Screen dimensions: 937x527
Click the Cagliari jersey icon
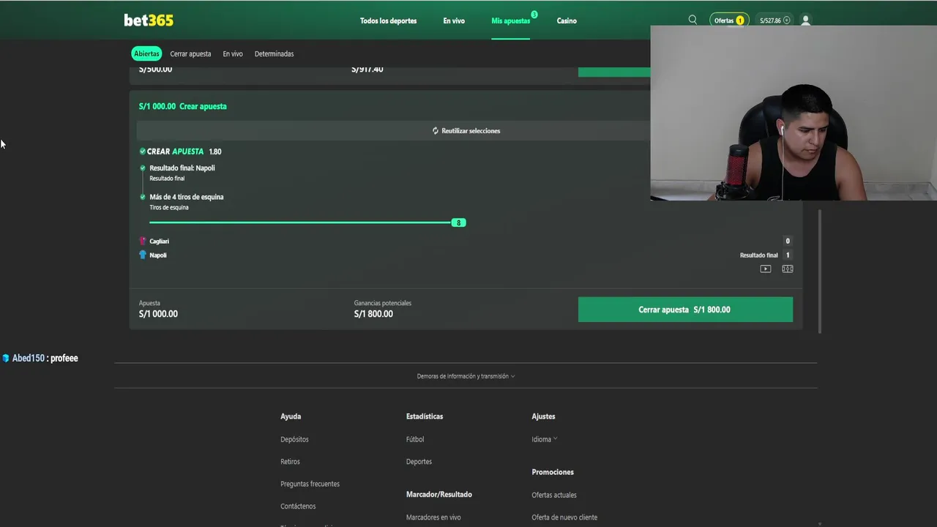(143, 241)
